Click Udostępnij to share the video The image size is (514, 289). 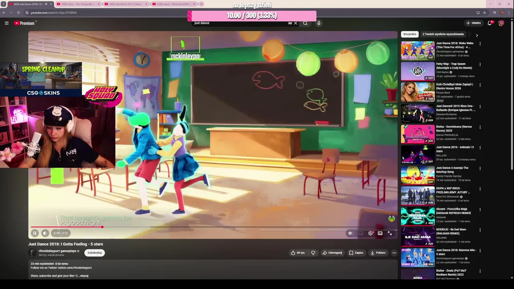coord(332,253)
